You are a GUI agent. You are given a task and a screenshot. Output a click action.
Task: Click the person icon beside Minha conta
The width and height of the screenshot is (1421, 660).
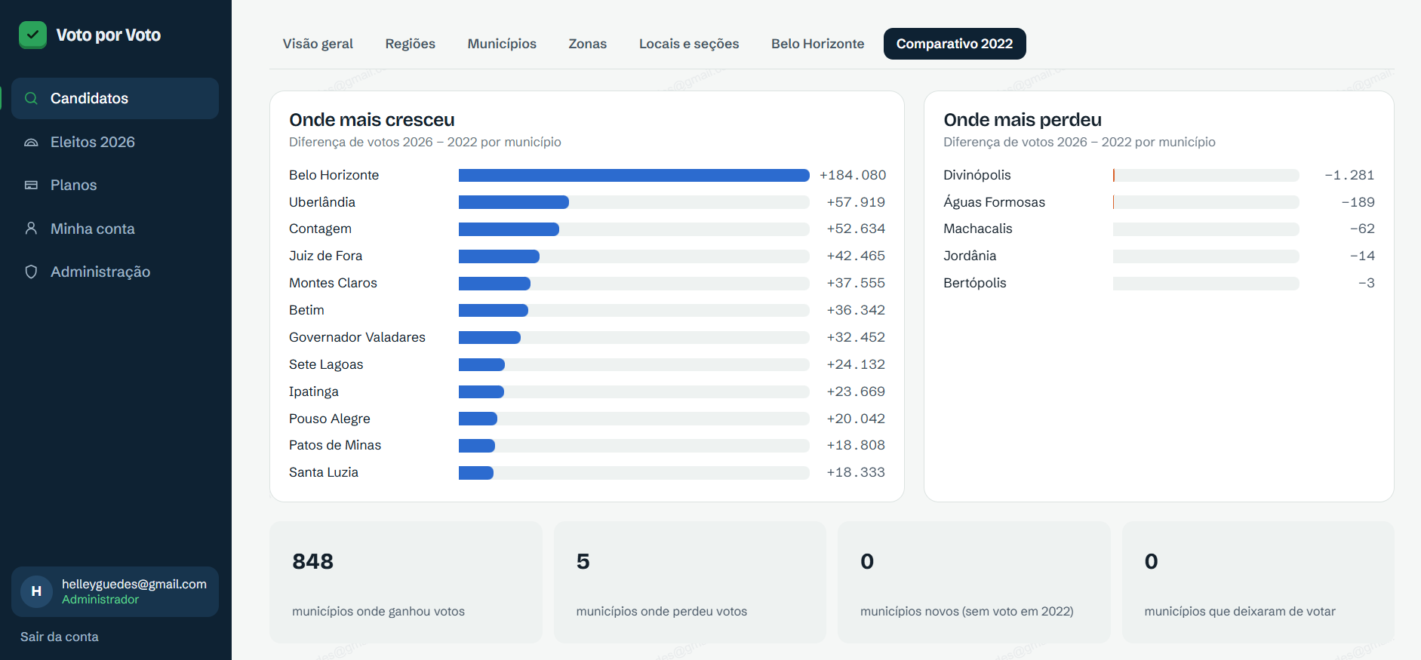click(31, 229)
